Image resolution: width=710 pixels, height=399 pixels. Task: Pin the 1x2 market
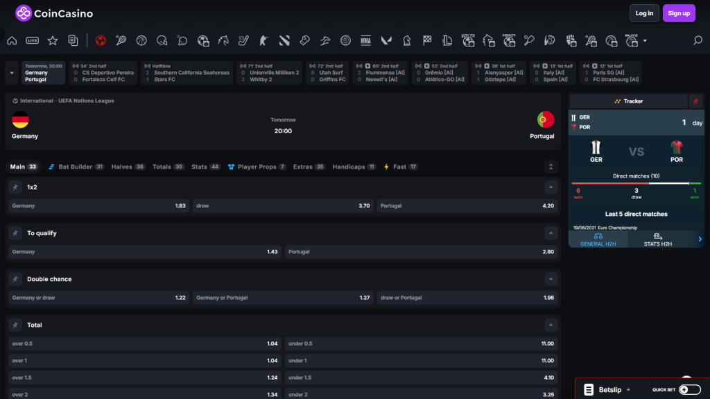pyautogui.click(x=15, y=187)
